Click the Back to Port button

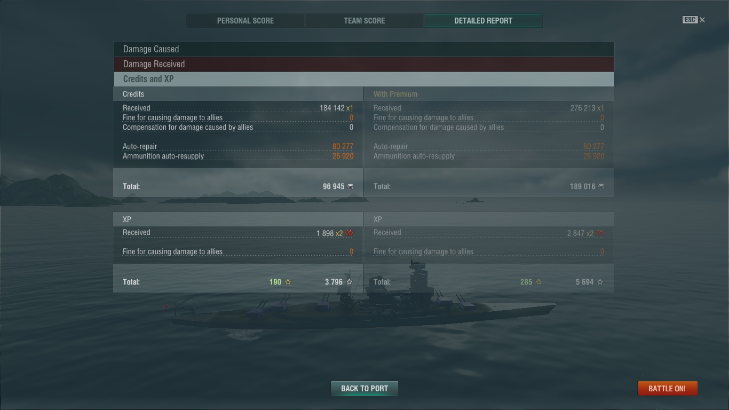coord(364,388)
